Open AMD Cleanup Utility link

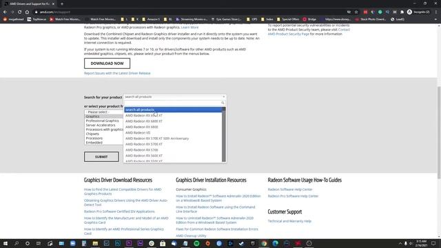tap(191, 236)
